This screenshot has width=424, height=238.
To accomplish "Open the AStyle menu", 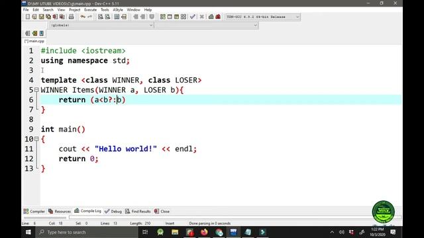I will tap(118, 10).
